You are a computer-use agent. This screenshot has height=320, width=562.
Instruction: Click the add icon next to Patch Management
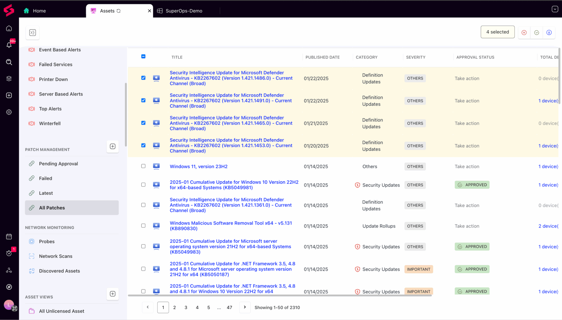113,146
